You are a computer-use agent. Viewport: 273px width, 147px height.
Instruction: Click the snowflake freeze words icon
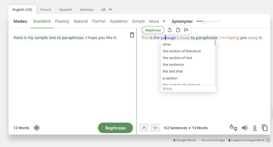37,128
